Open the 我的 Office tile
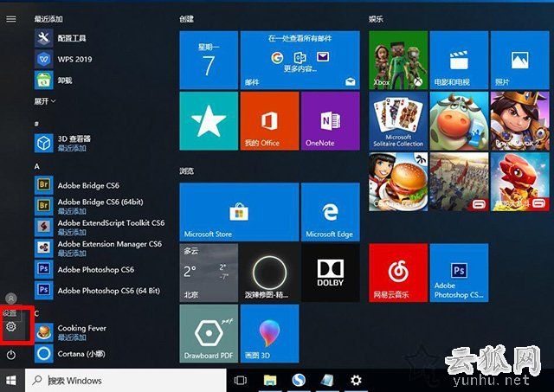 click(x=269, y=121)
